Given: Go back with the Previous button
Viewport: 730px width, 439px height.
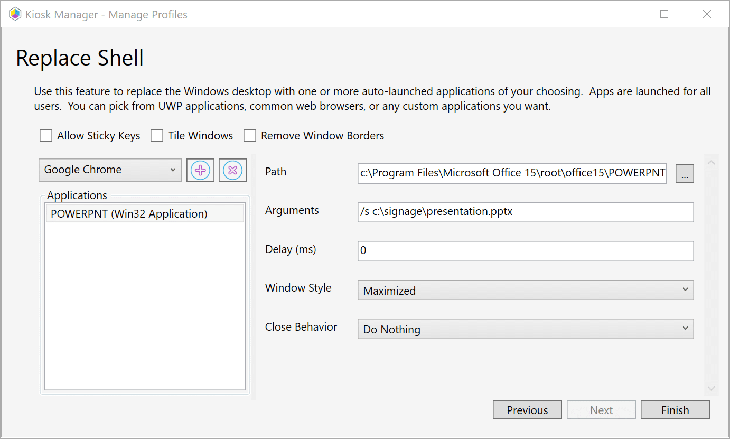Looking at the screenshot, I should click(527, 410).
